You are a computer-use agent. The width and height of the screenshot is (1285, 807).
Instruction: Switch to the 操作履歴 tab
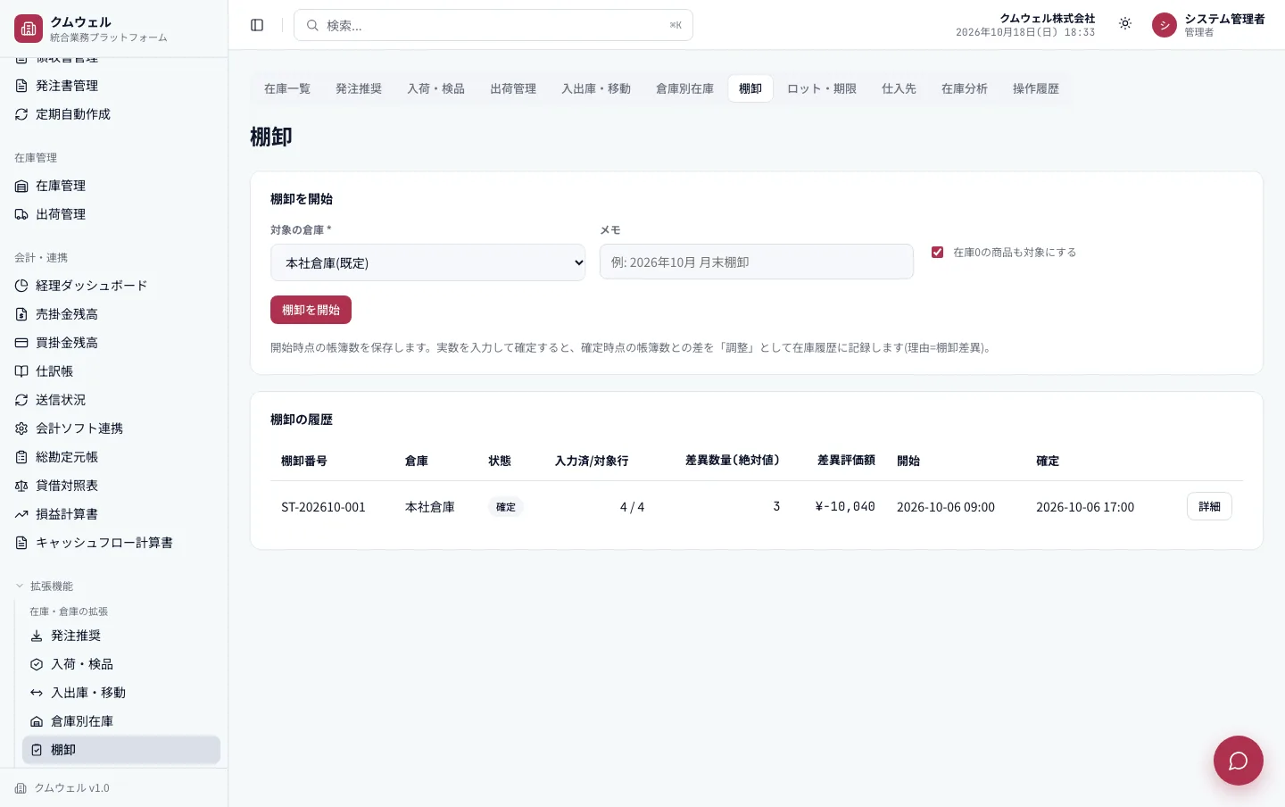pyautogui.click(x=1036, y=88)
